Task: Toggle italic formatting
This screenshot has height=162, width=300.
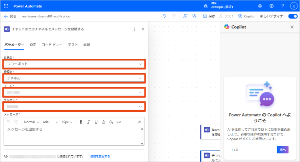Action: 89,122
